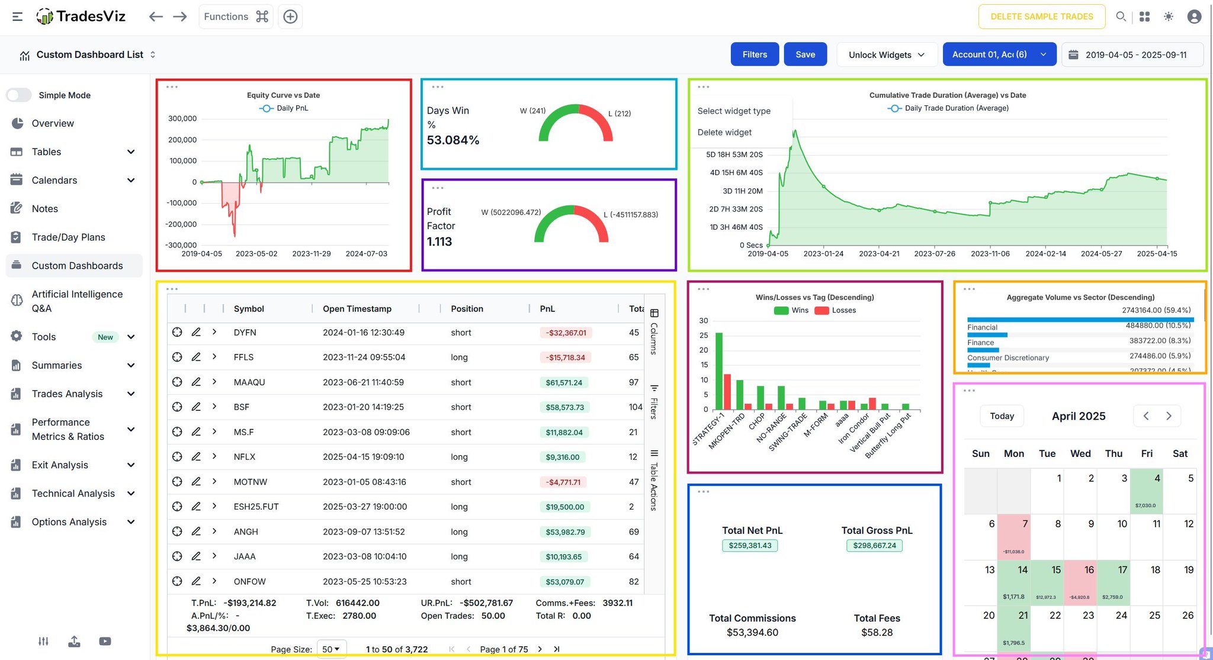Click the crosshair icon for FFLS trade

pyautogui.click(x=177, y=357)
